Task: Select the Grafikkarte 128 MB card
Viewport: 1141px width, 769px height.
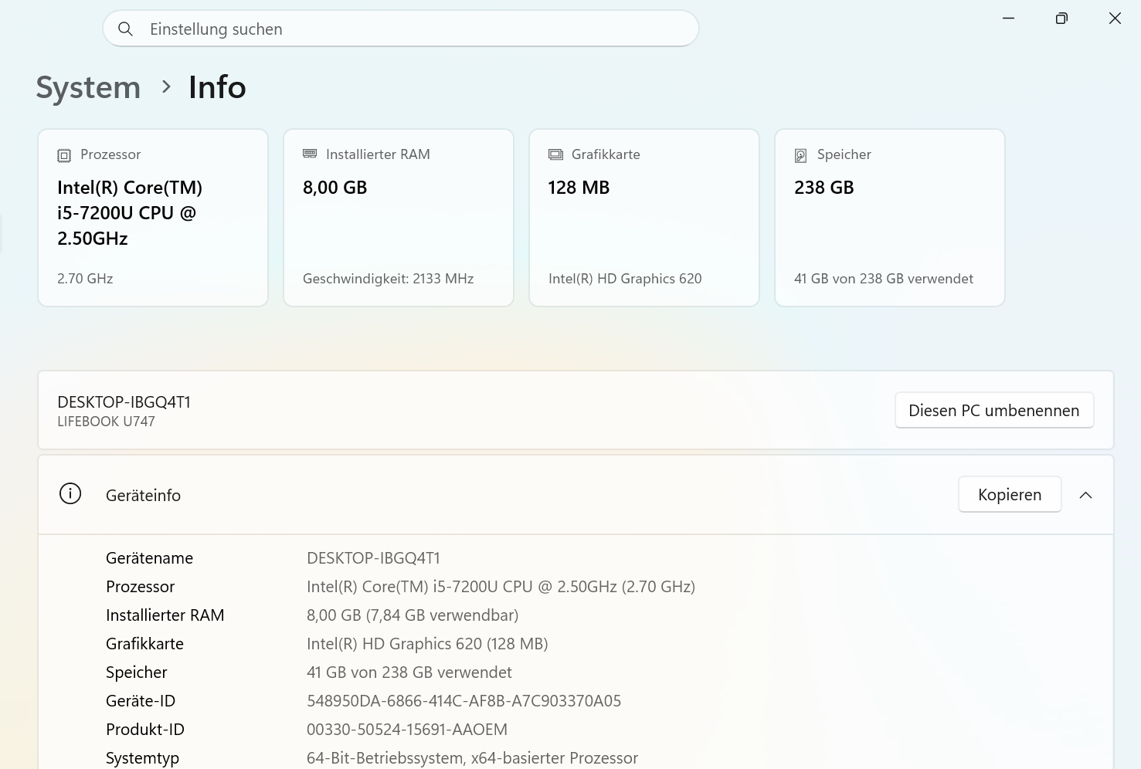Action: click(644, 218)
